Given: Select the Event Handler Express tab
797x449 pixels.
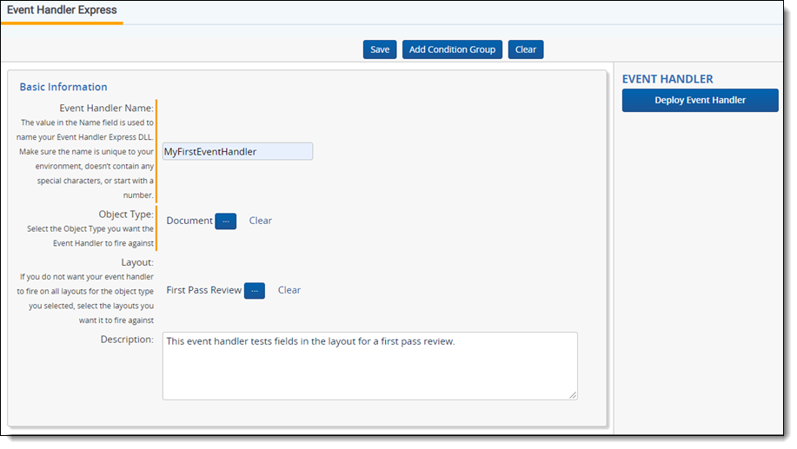Looking at the screenshot, I should 62,10.
